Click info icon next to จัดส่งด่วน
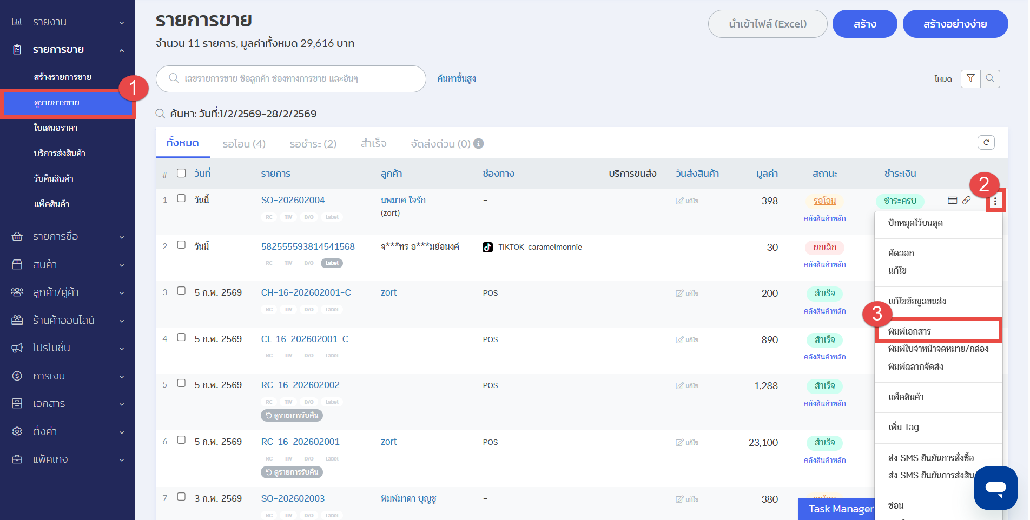Viewport: 1030px width, 520px height. 478,144
